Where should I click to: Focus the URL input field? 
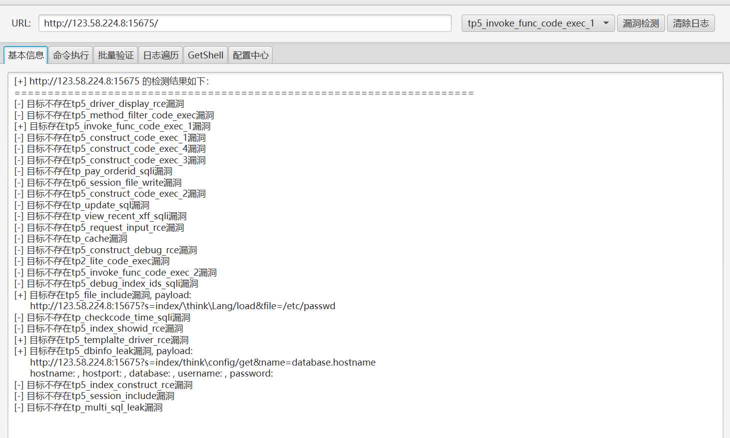click(245, 23)
